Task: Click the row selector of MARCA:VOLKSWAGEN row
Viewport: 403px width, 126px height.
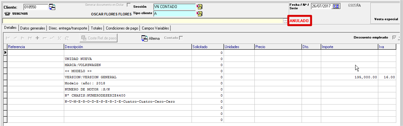Action: tap(5, 65)
